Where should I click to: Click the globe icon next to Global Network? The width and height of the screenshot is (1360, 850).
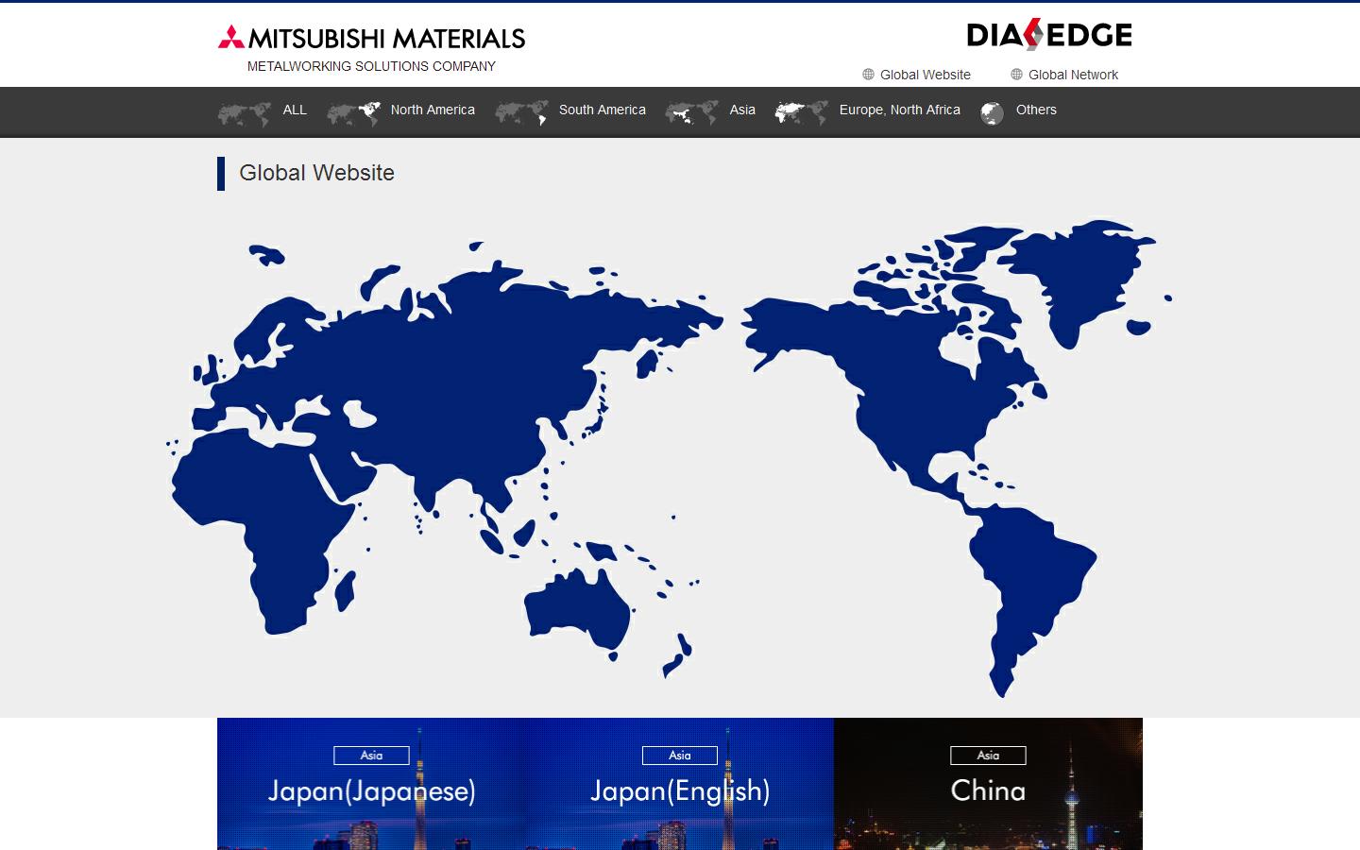(1016, 75)
